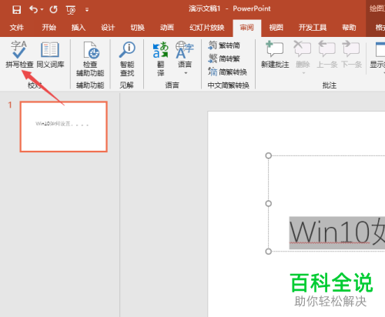Switch to the 插入 tab
The image size is (385, 317).
pyautogui.click(x=79, y=28)
